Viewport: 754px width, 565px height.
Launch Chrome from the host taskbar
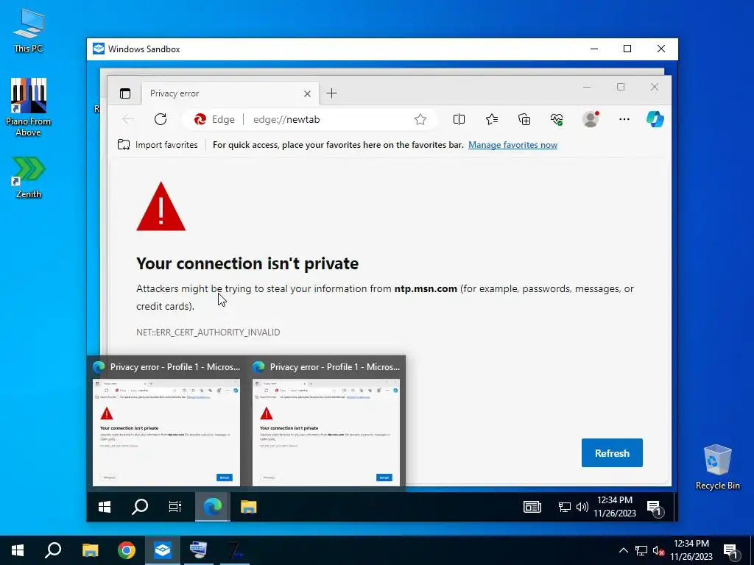[x=127, y=550]
